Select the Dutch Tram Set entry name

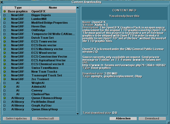click(43, 38)
